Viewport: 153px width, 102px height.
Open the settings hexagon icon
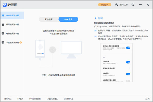click(133, 5)
